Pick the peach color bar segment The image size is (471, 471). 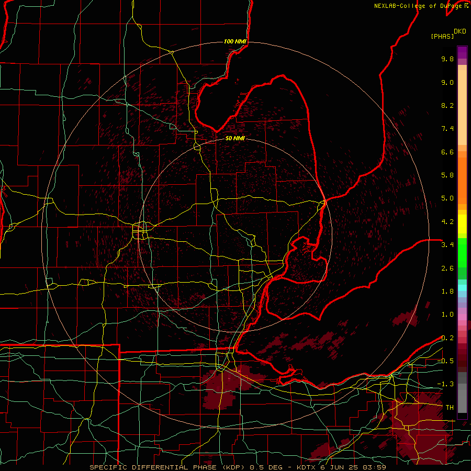[462, 107]
